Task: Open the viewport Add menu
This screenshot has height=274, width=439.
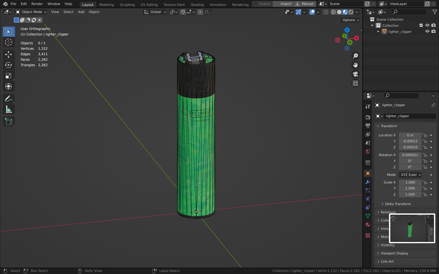Action: 81,12
